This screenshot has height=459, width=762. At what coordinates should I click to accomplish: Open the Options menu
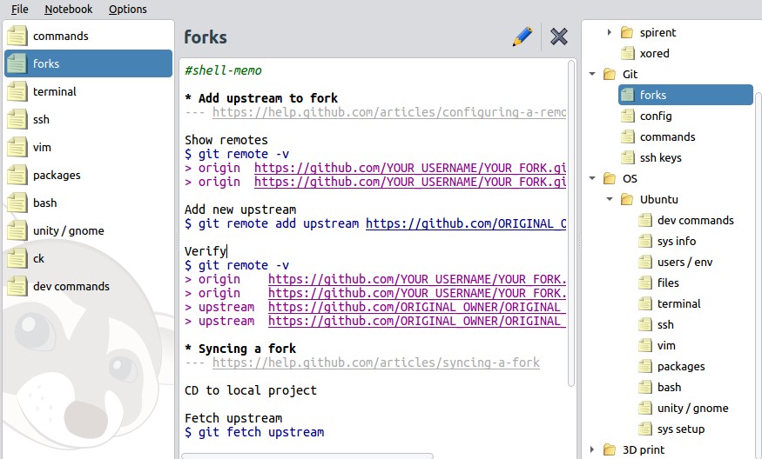point(127,10)
